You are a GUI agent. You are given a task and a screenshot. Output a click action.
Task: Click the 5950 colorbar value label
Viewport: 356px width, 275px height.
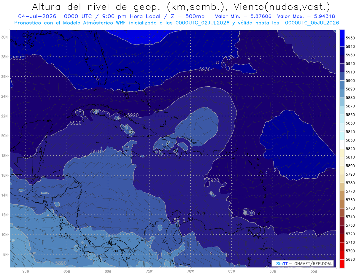[350, 38]
